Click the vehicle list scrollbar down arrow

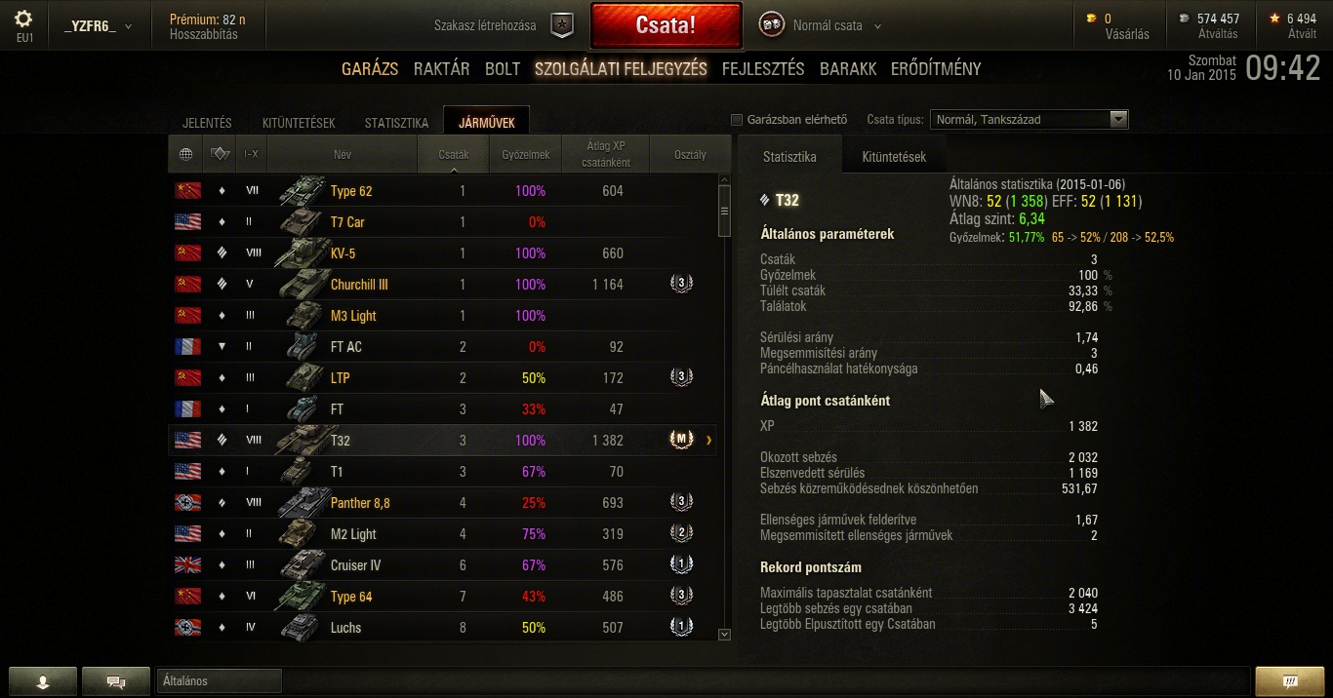(x=724, y=634)
